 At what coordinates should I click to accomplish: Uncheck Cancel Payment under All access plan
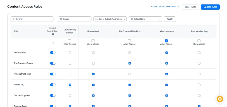point(166,95)
